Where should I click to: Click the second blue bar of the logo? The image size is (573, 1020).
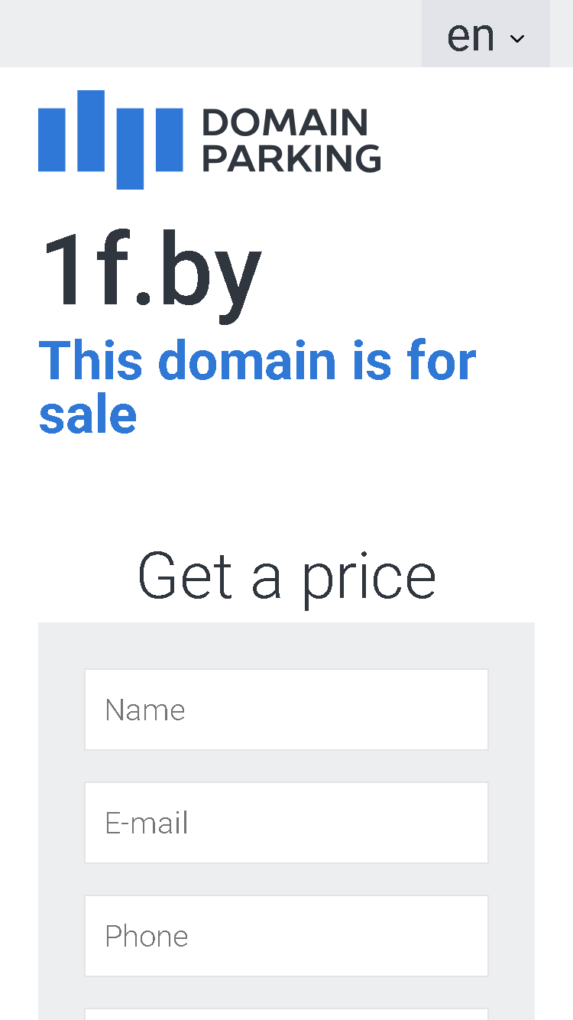91,130
